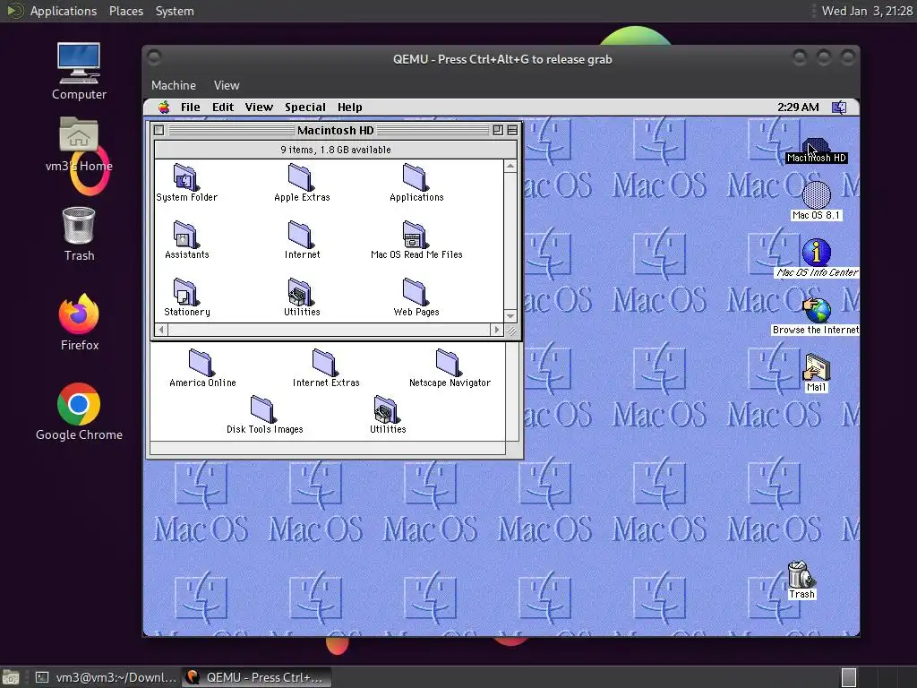
Task: Open the Applications menu in top panel
Action: point(64,11)
